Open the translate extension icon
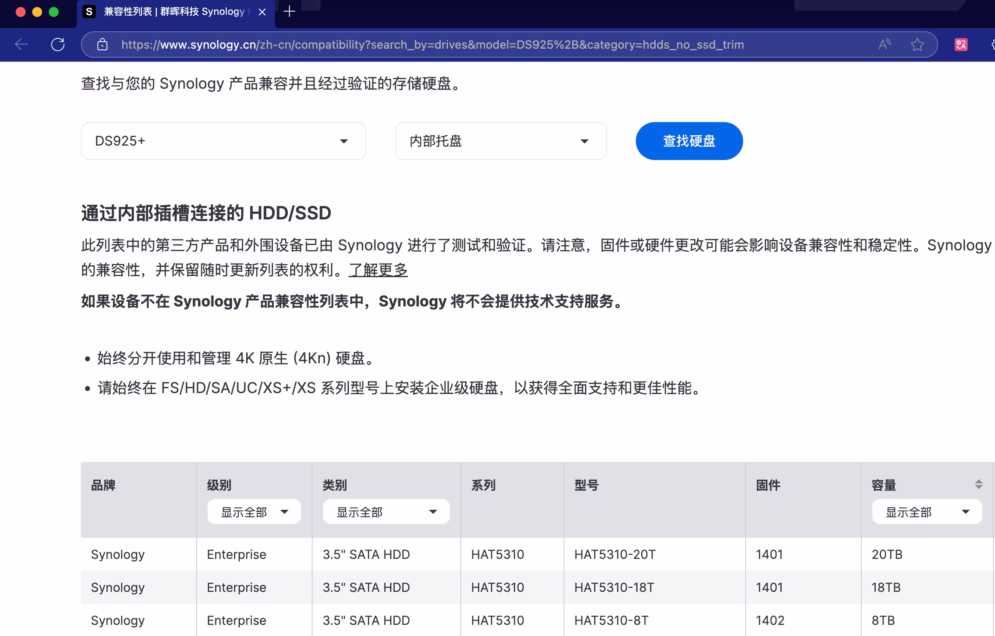The width and height of the screenshot is (995, 636). [x=961, y=44]
